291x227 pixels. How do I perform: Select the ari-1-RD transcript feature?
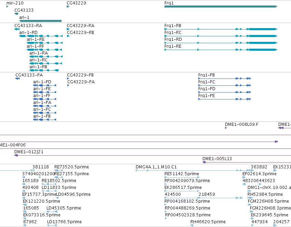pyautogui.click(x=41, y=36)
